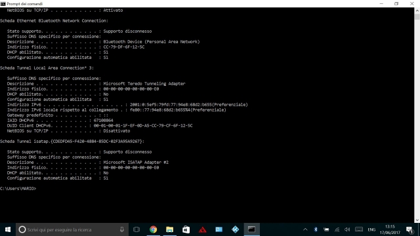Viewport: 420px width, 236px height.
Task: Click 'Scheda Ethernet Bluetooth Network Connection:' heading
Action: (54, 20)
